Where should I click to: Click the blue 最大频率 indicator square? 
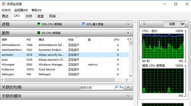point(83,24)
